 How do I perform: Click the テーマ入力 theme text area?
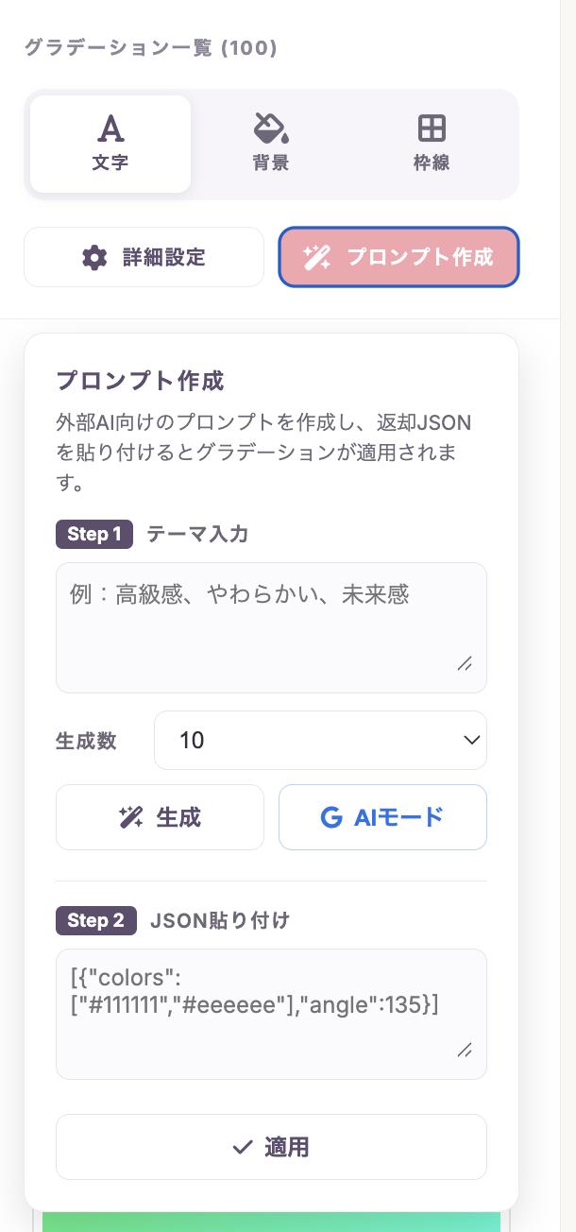point(271,627)
